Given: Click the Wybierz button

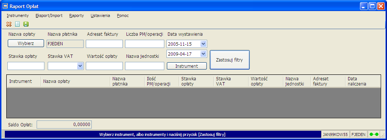Looking at the screenshot, I should tap(26, 43).
